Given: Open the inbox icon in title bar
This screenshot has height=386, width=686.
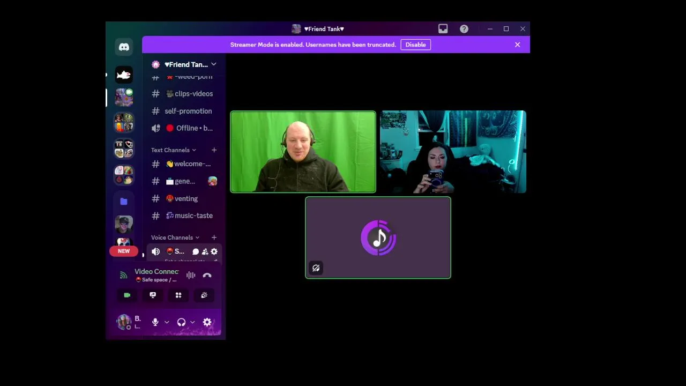Looking at the screenshot, I should pyautogui.click(x=443, y=29).
